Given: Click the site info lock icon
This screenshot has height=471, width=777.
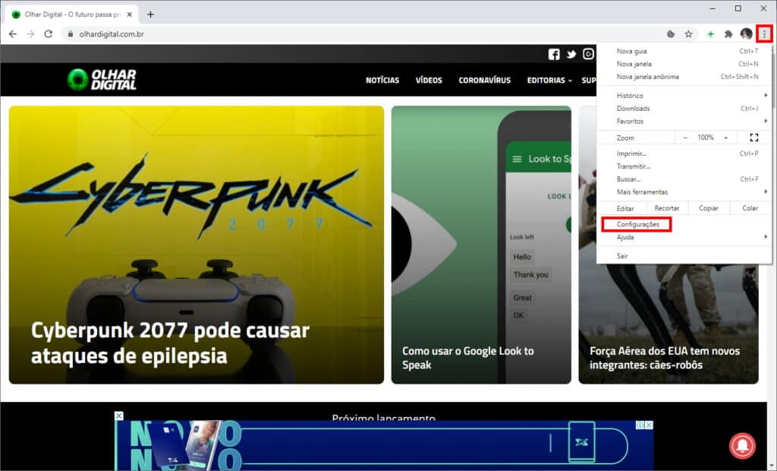Looking at the screenshot, I should point(71,33).
